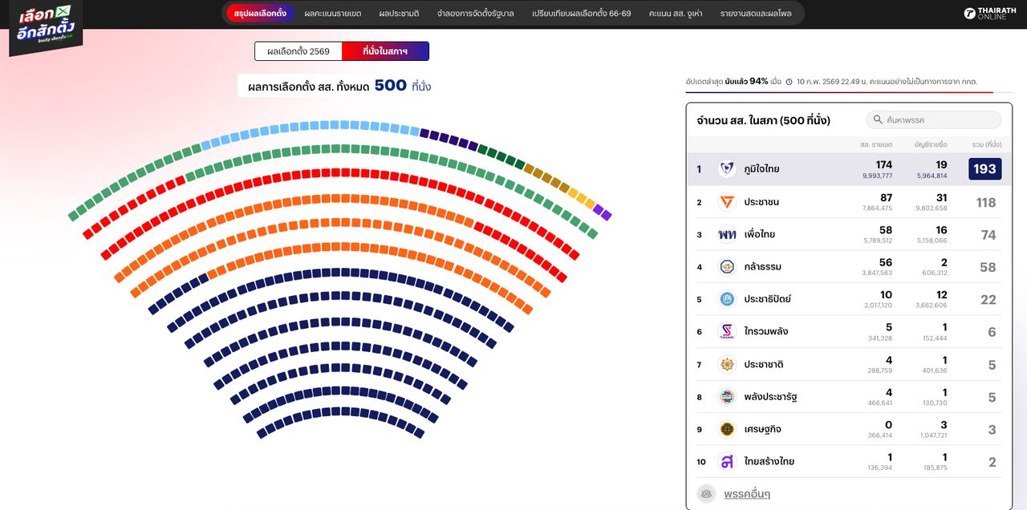Switch to ผลเลือกตั้ง 2569 view toggle
The image size is (1027, 510).
[298, 51]
